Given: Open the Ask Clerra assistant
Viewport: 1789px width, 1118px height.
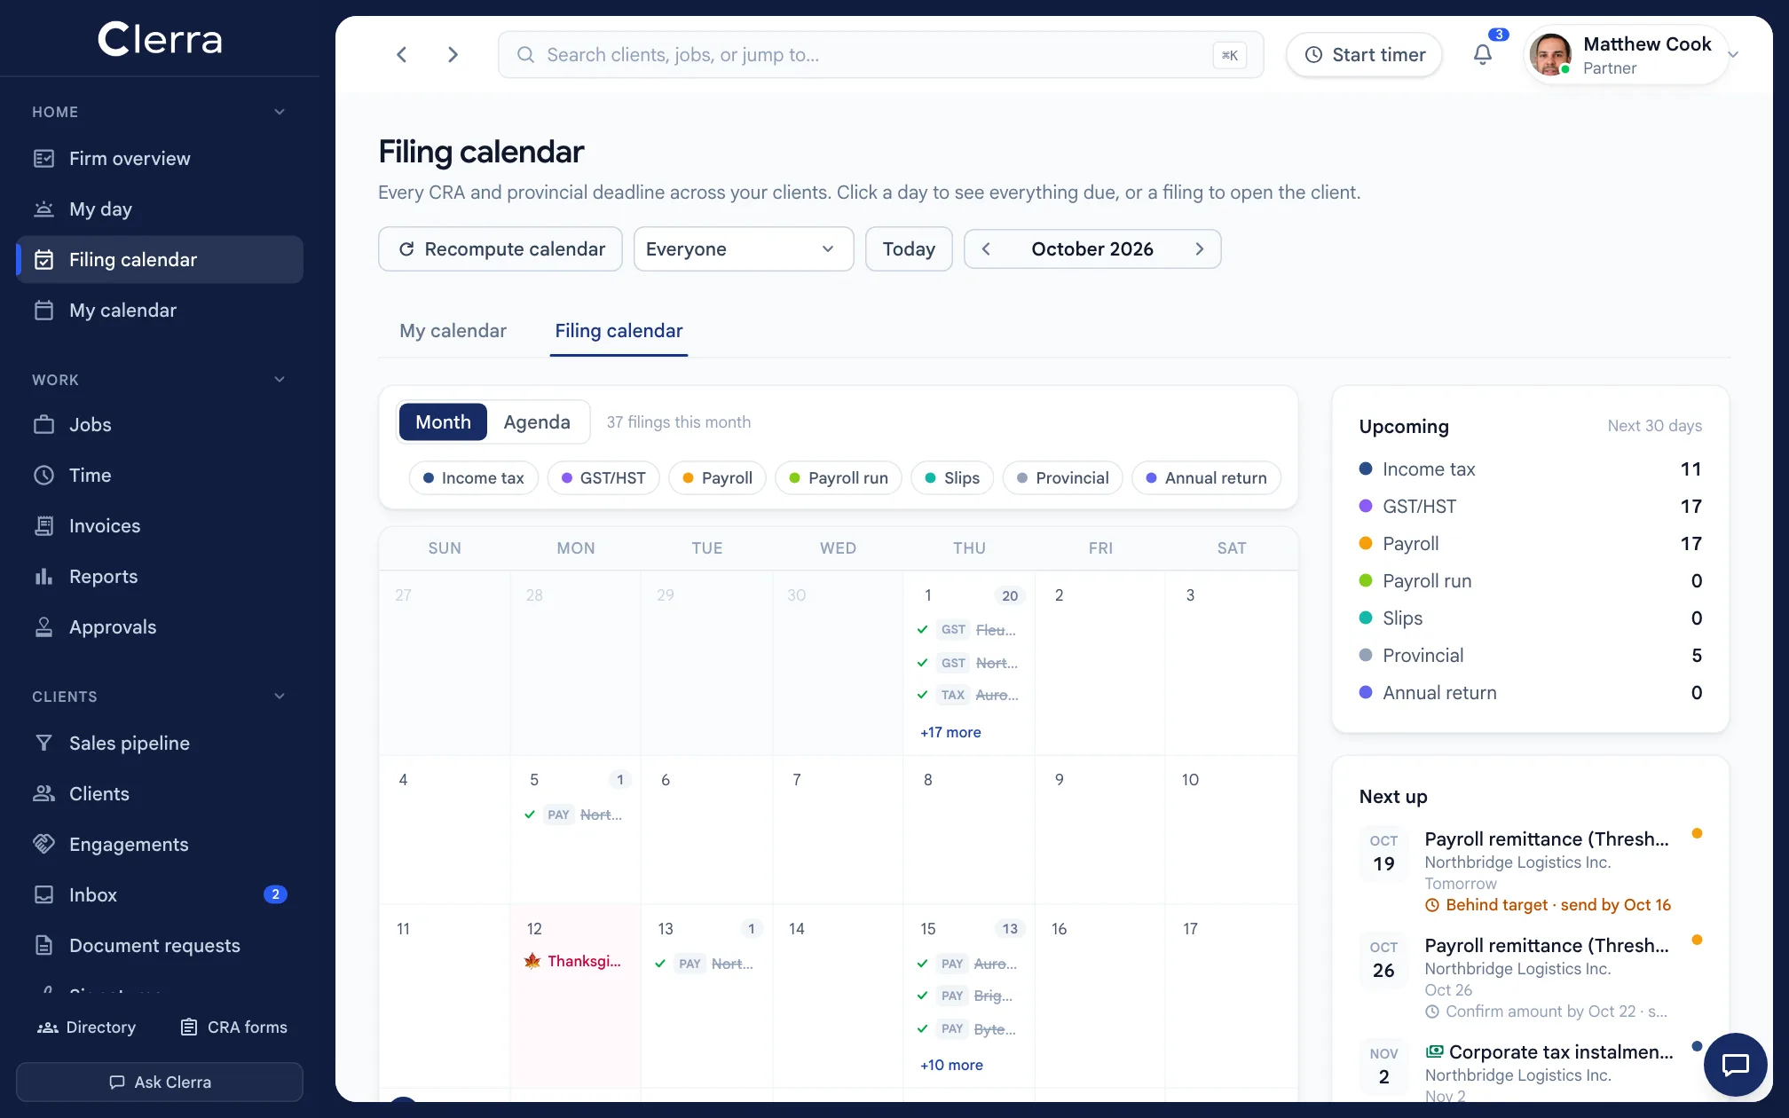Looking at the screenshot, I should [160, 1083].
